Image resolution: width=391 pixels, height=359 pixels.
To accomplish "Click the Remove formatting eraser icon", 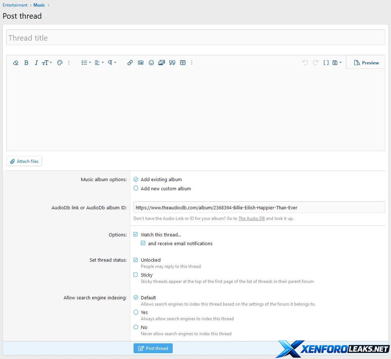I will (x=16, y=63).
